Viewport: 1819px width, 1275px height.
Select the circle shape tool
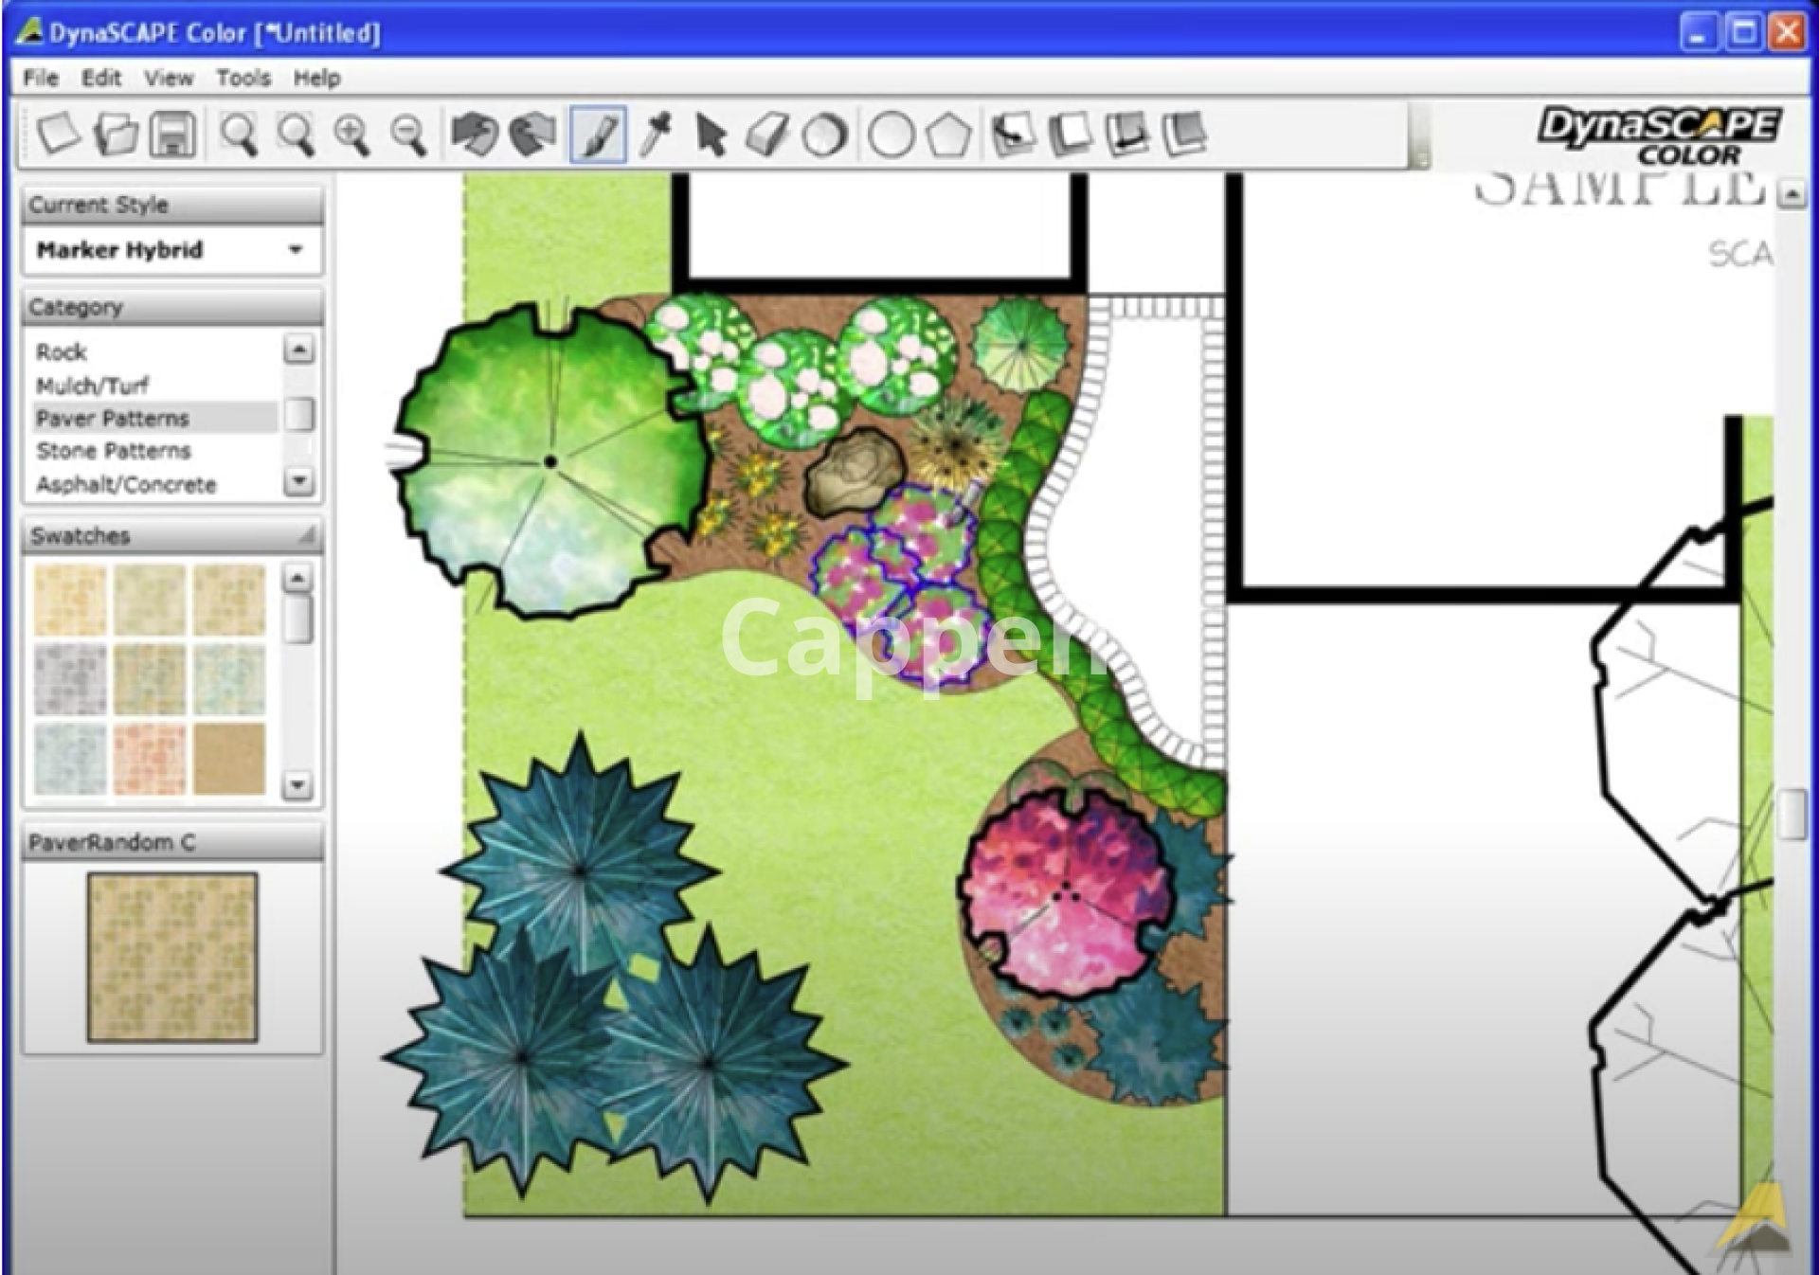pyautogui.click(x=891, y=135)
